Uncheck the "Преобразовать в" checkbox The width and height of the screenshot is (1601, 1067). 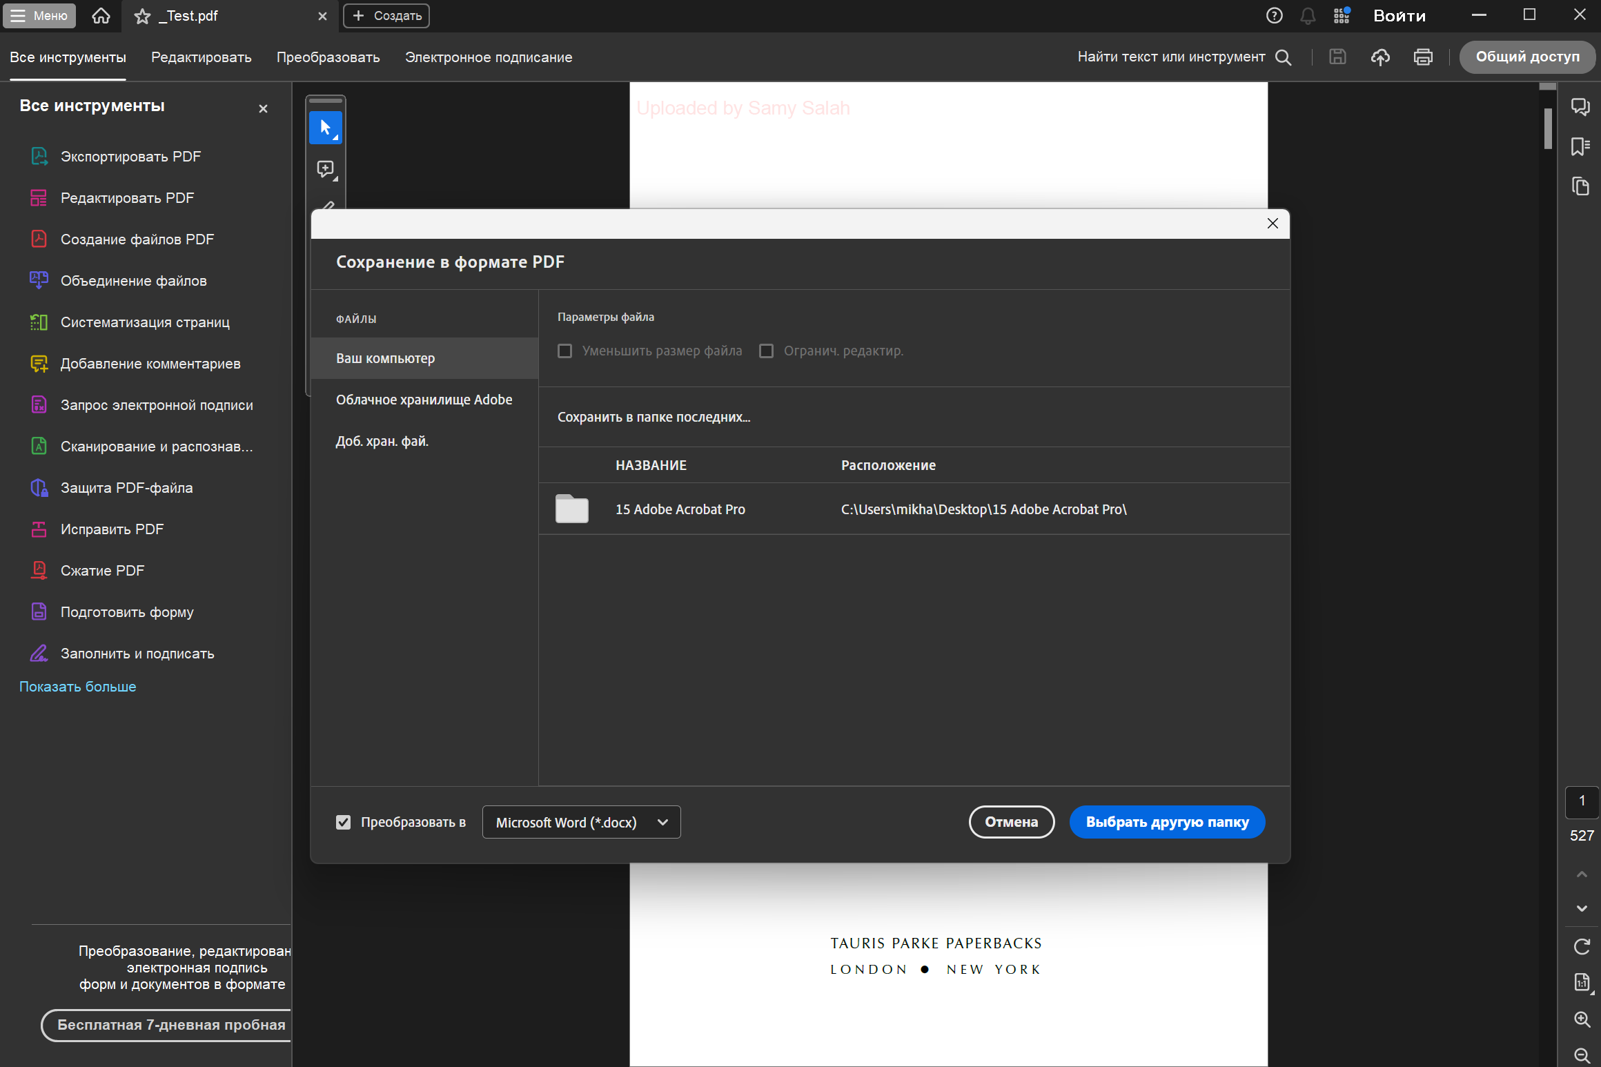tap(343, 822)
